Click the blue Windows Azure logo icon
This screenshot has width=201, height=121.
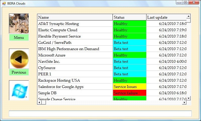[x=19, y=90]
